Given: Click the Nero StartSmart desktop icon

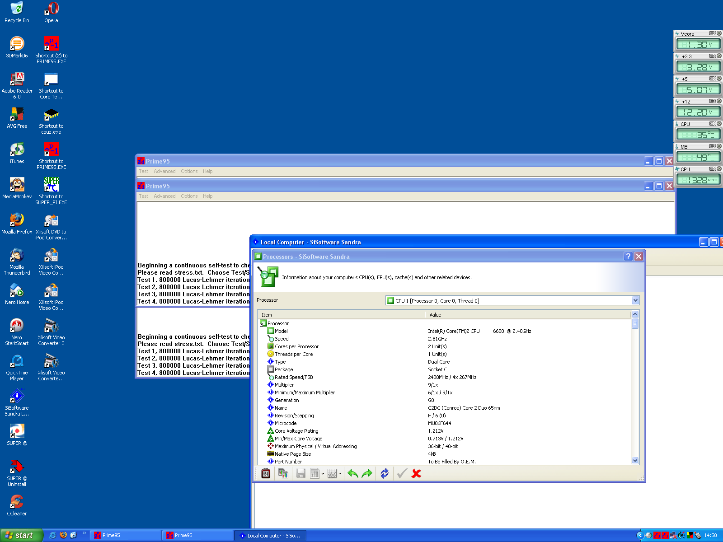Looking at the screenshot, I should tap(17, 332).
